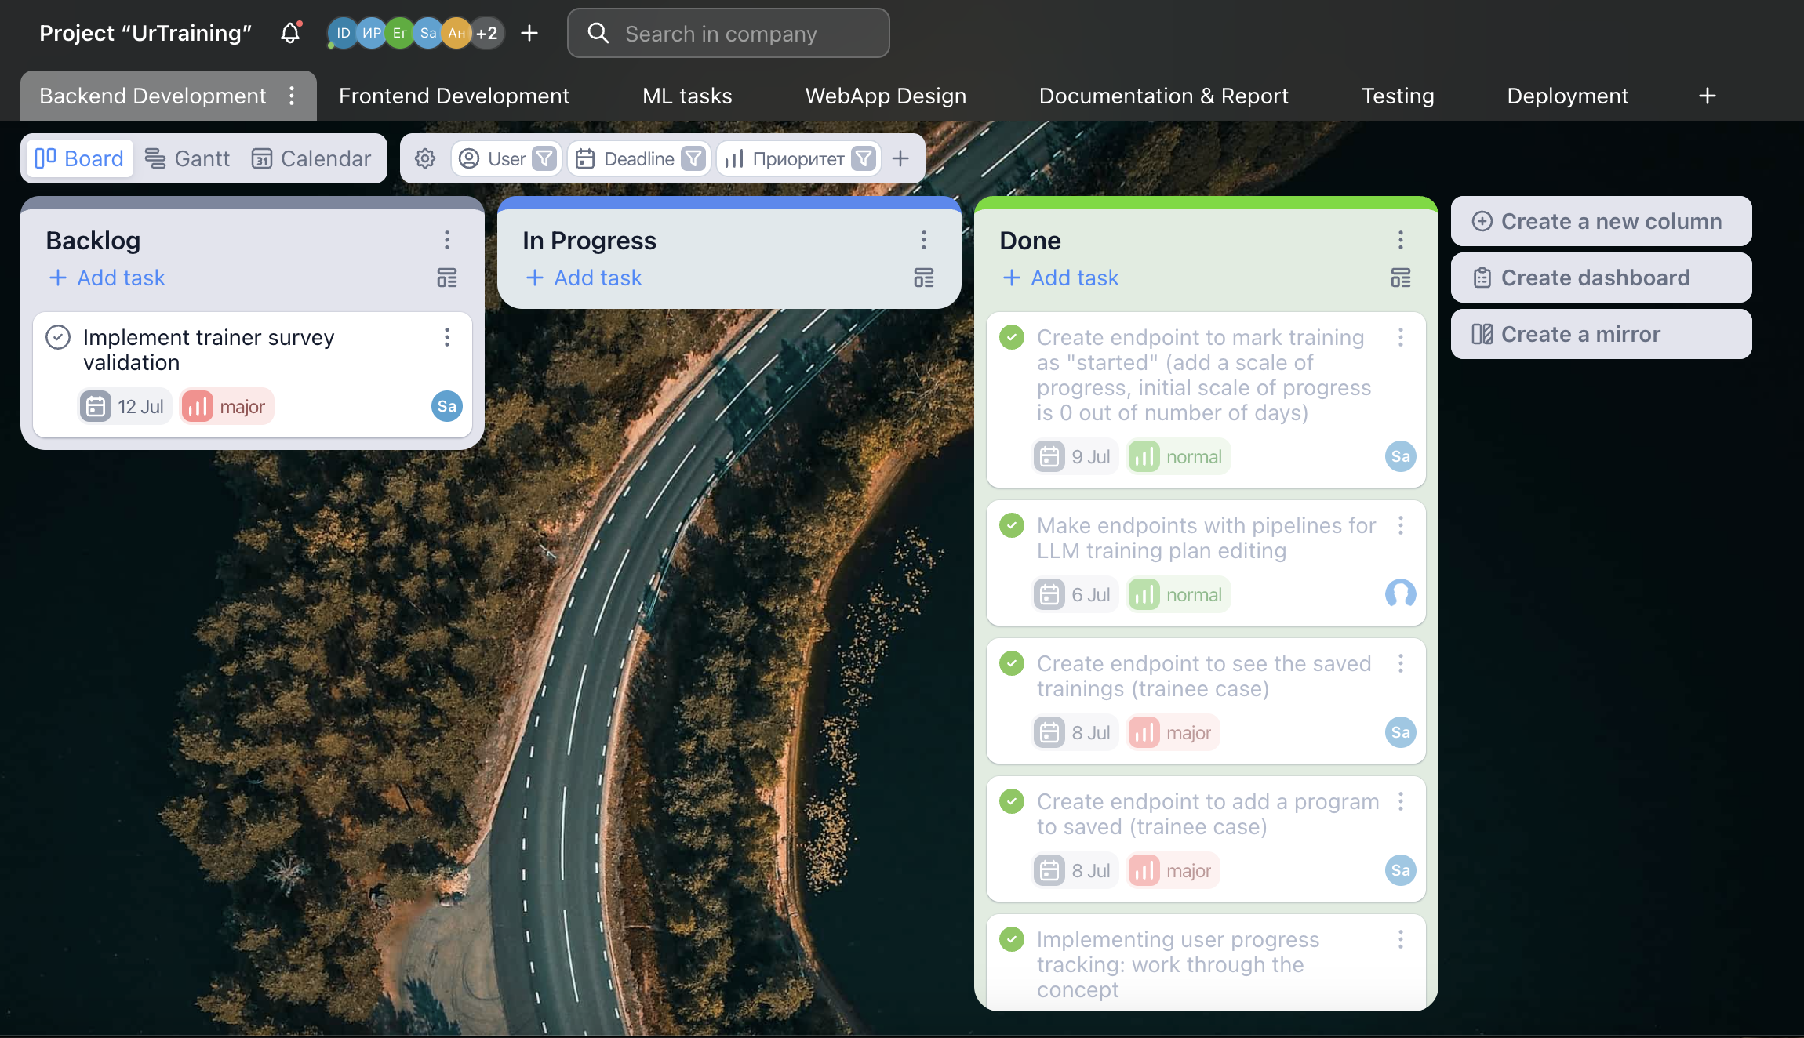Click plus icon to add project member
The height and width of the screenshot is (1038, 1804).
(x=529, y=33)
